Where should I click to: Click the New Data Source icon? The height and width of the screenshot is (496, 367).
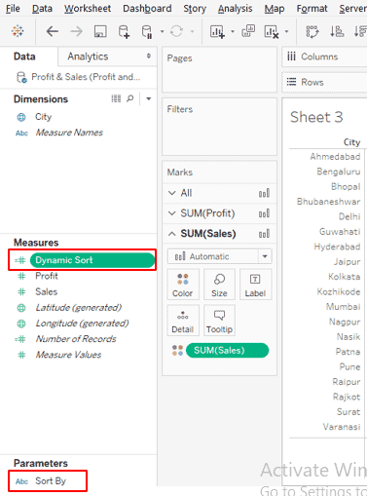(x=124, y=31)
